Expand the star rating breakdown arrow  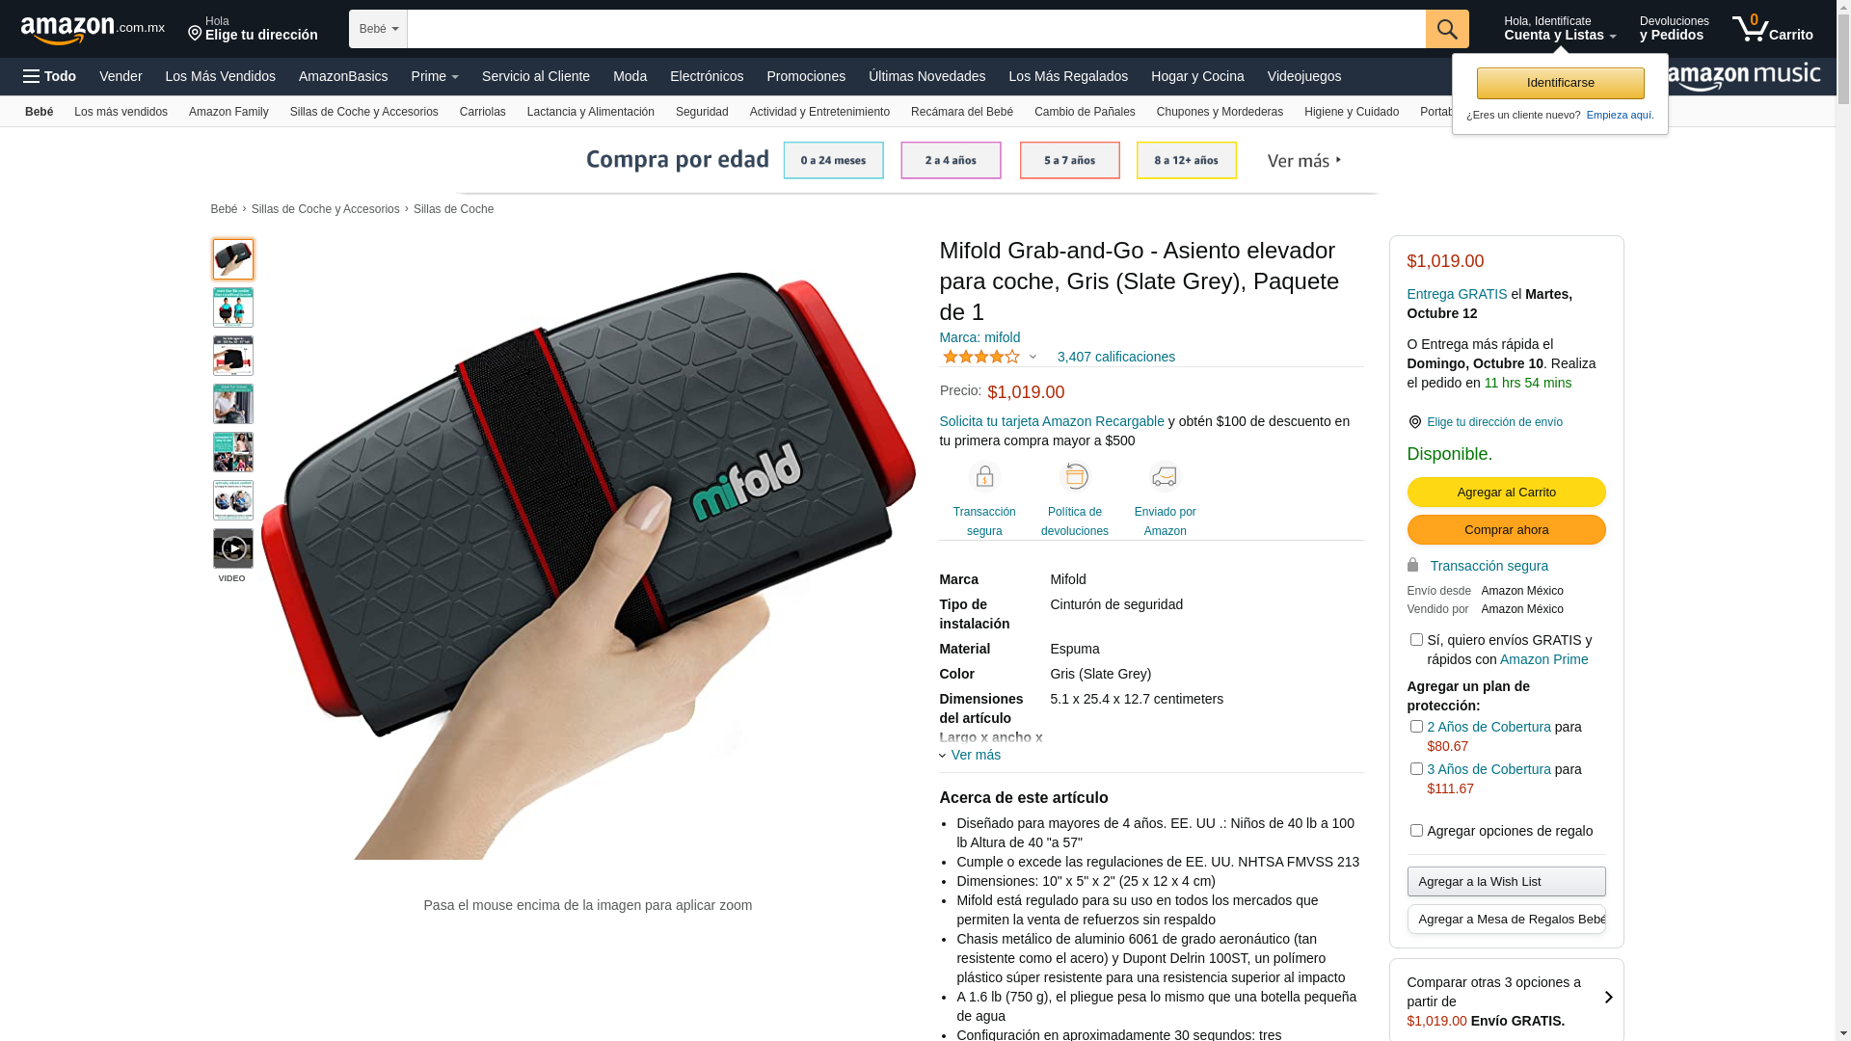click(1033, 357)
